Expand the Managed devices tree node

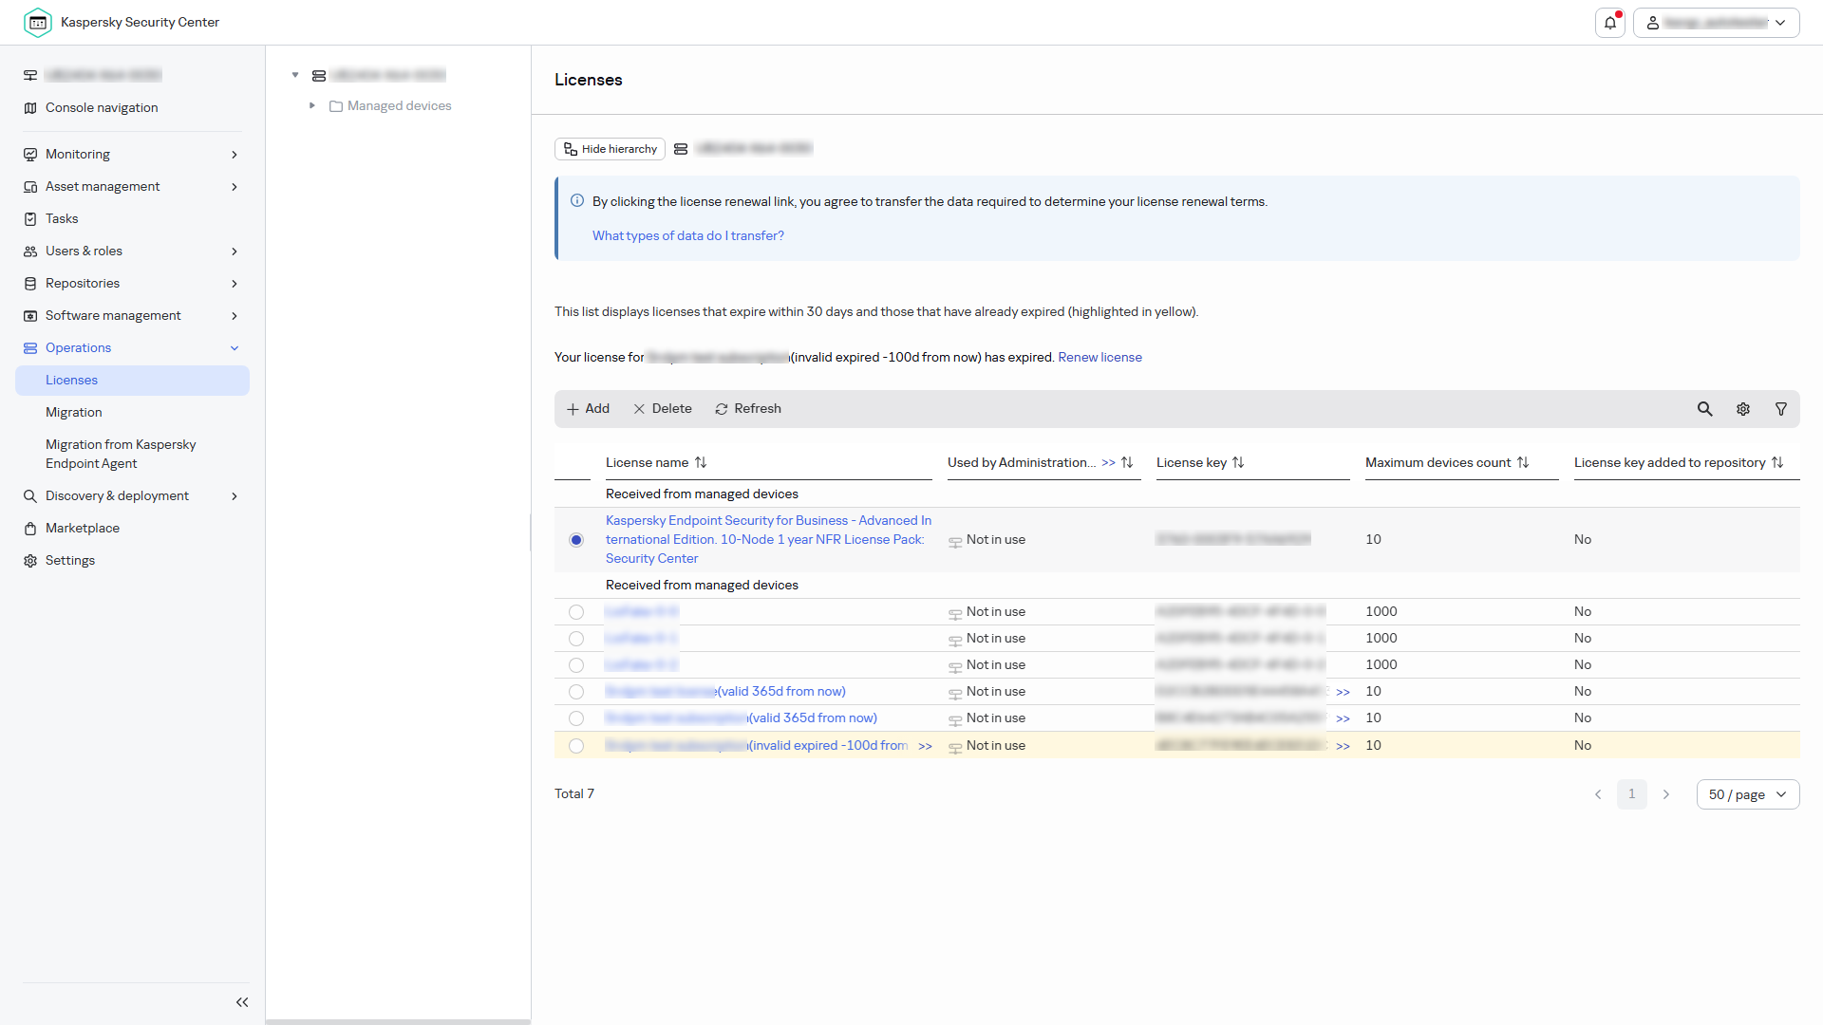(x=312, y=106)
